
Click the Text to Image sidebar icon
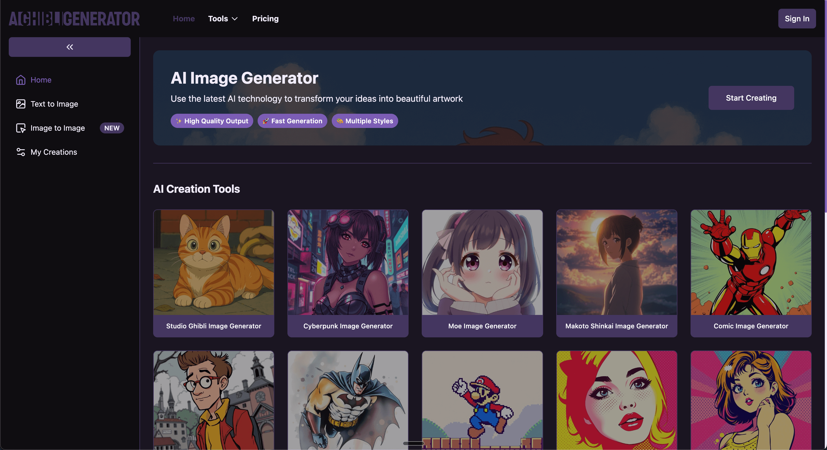[x=21, y=104]
